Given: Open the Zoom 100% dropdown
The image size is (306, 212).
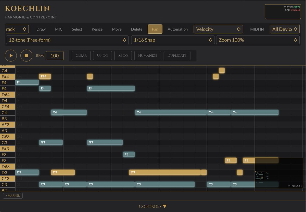Looking at the screenshot, I should coord(258,40).
